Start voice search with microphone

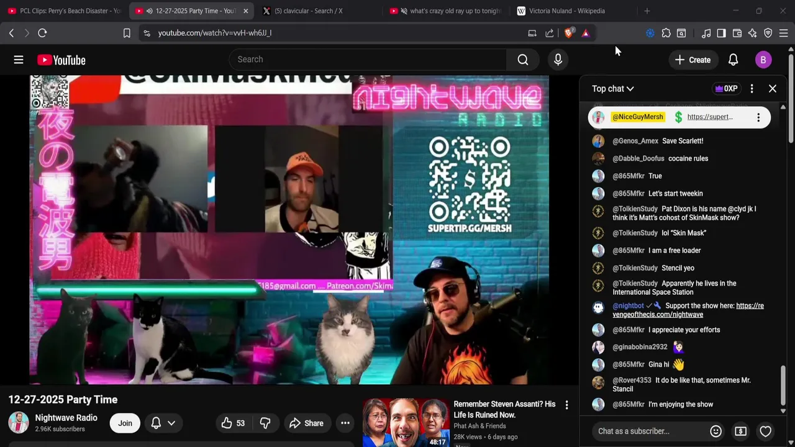tap(558, 60)
